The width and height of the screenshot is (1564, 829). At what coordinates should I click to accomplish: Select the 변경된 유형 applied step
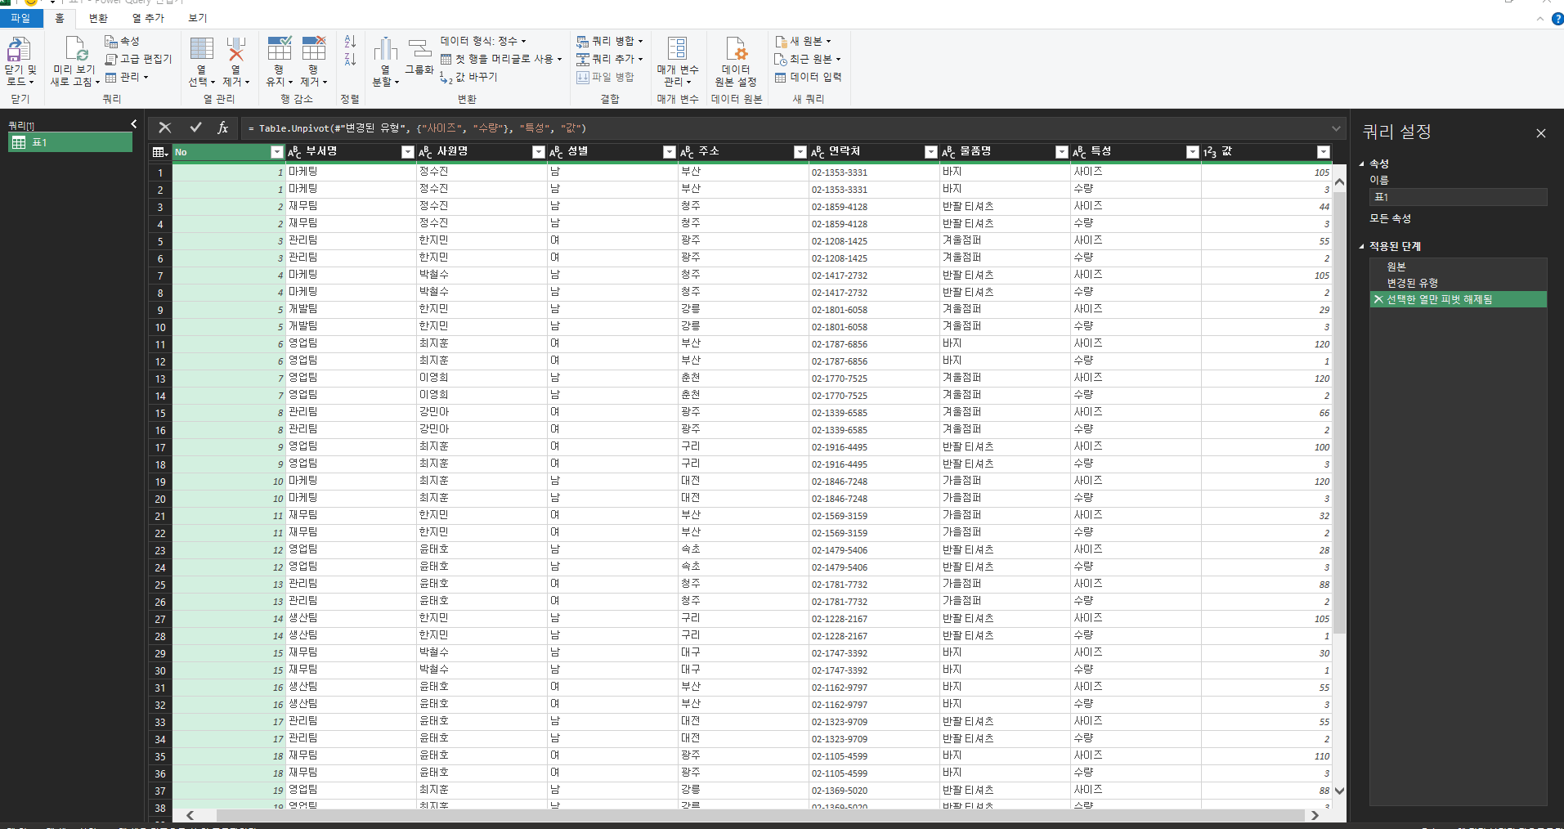tap(1412, 283)
